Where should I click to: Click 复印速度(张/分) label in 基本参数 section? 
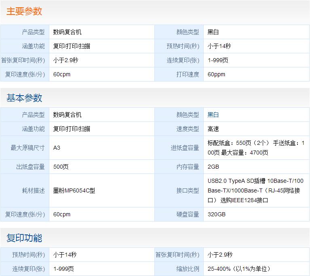pyautogui.click(x=25, y=214)
